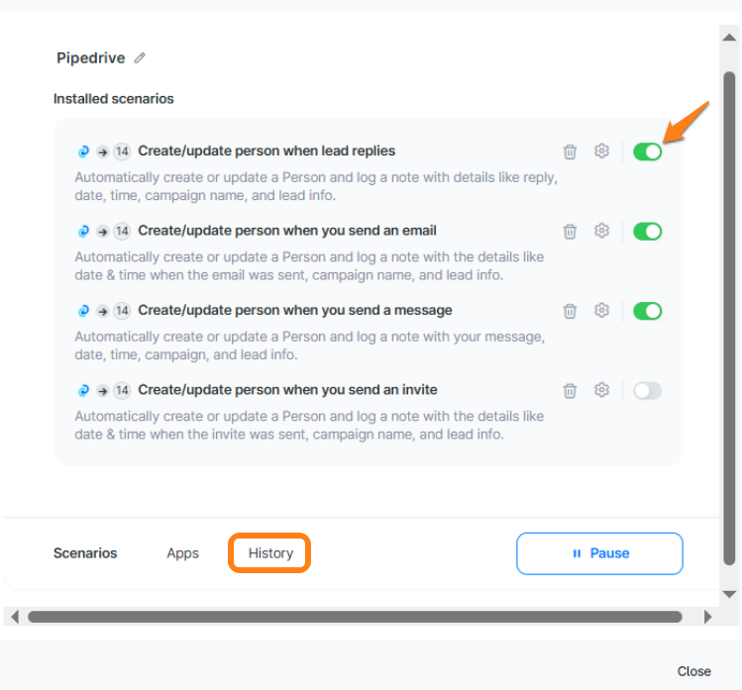Viewport: 742px width, 690px height.
Task: Click the vertical scrollbar down arrow
Action: click(x=729, y=594)
